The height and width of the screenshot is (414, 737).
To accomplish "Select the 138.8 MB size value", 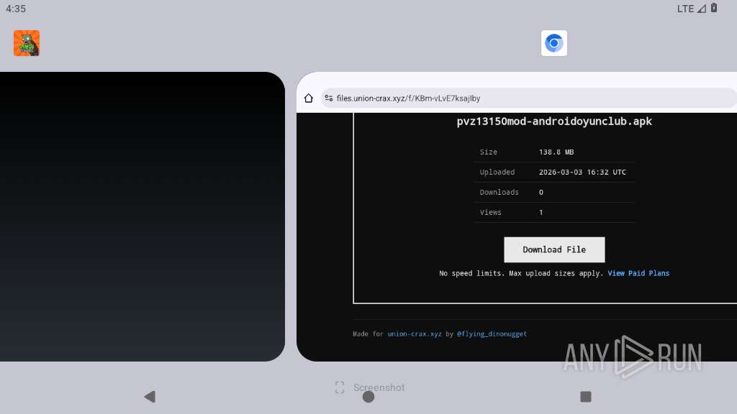I will pyautogui.click(x=556, y=152).
